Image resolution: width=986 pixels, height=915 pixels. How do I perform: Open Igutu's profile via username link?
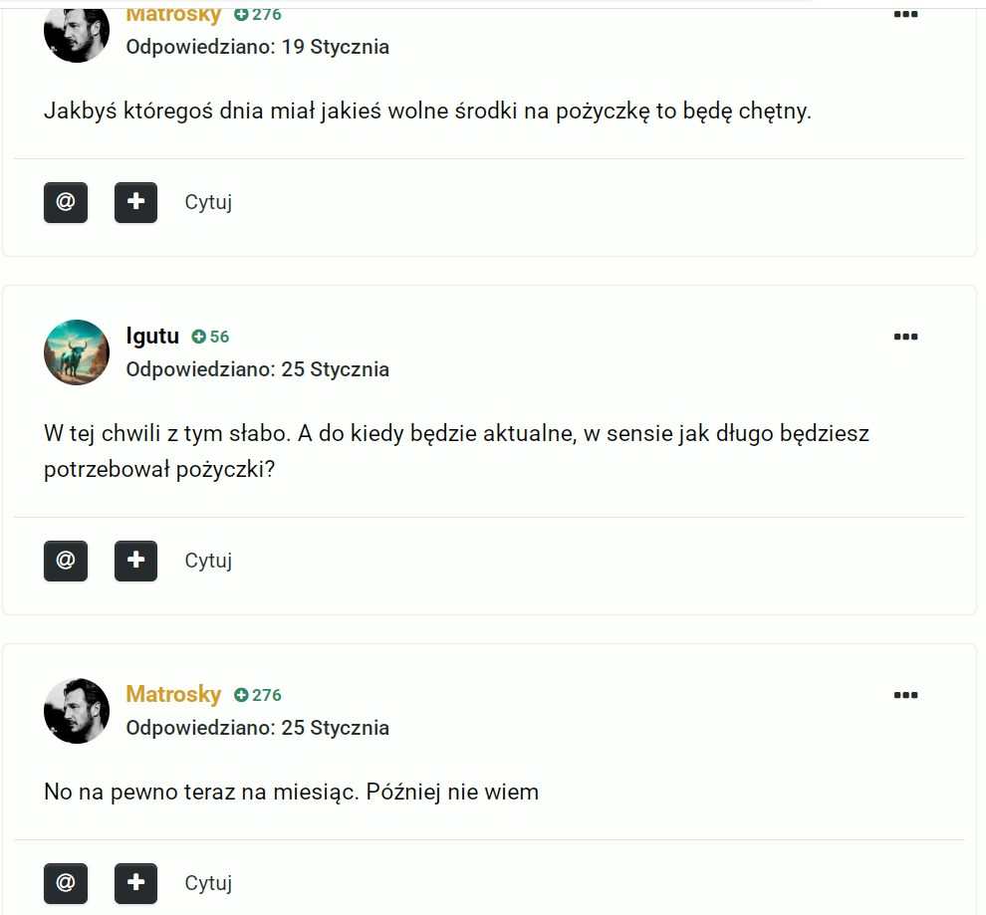click(152, 337)
